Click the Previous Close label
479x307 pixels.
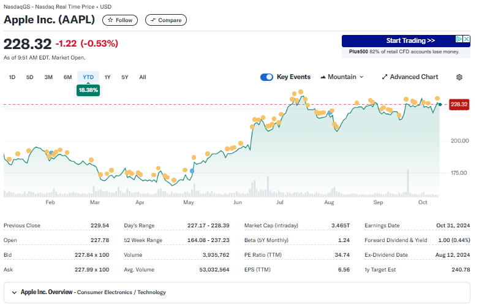(x=22, y=226)
